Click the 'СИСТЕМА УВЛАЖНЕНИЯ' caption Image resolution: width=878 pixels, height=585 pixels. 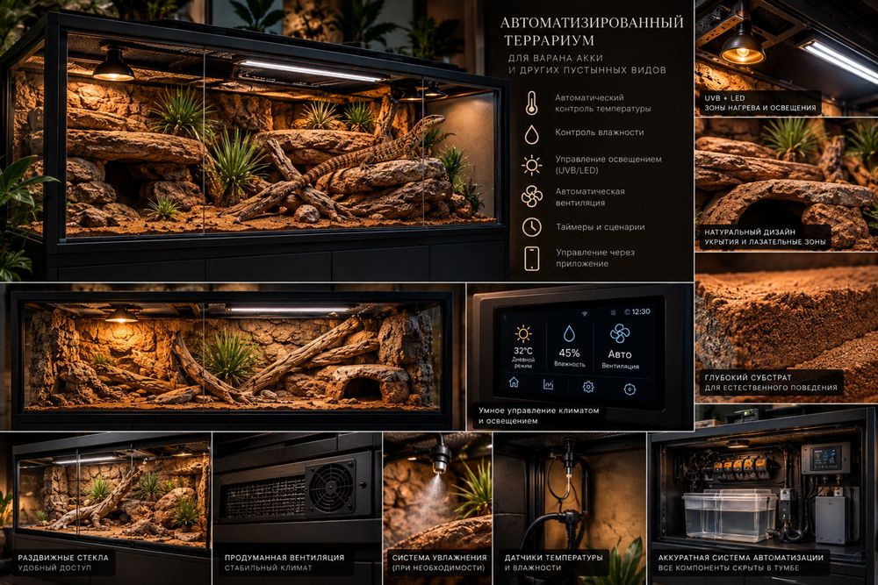439,558
